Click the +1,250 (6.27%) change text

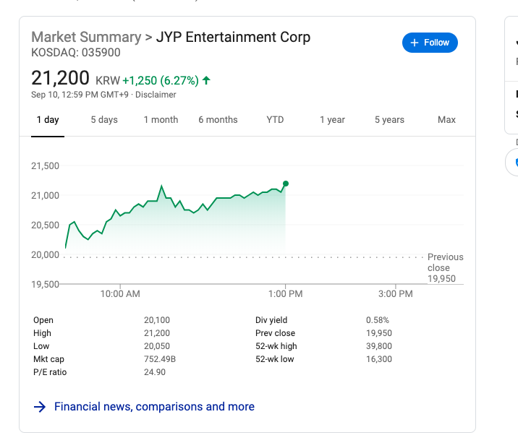click(161, 80)
